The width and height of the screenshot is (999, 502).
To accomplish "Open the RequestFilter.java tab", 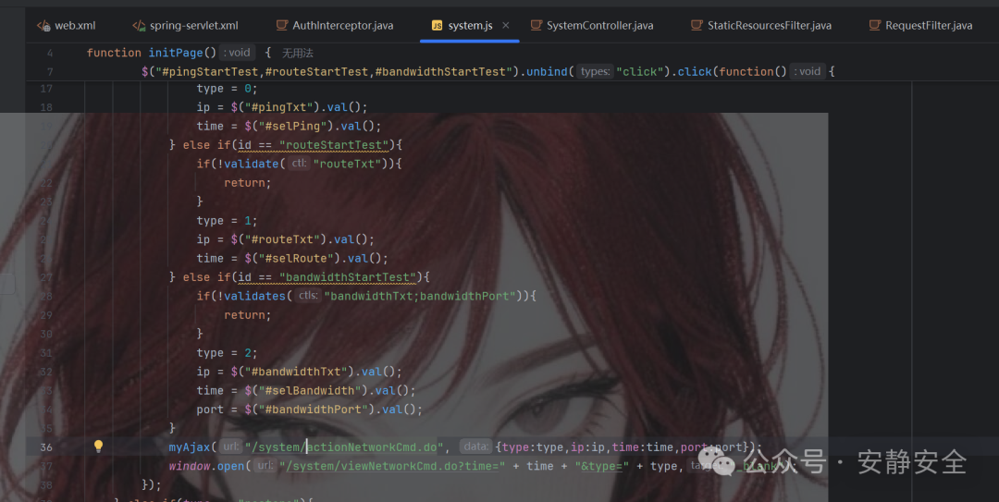I will (x=920, y=26).
